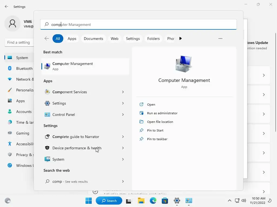Click the volume speaker icon in system tray
This screenshot has width=277, height=207.
[244, 201]
